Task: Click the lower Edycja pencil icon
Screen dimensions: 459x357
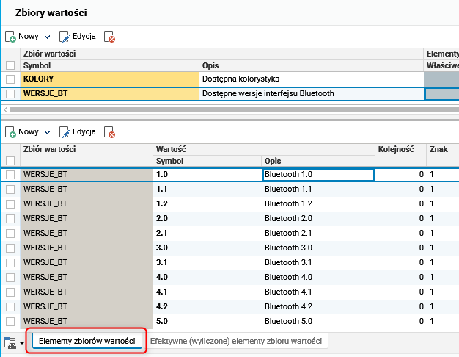Action: coord(65,132)
